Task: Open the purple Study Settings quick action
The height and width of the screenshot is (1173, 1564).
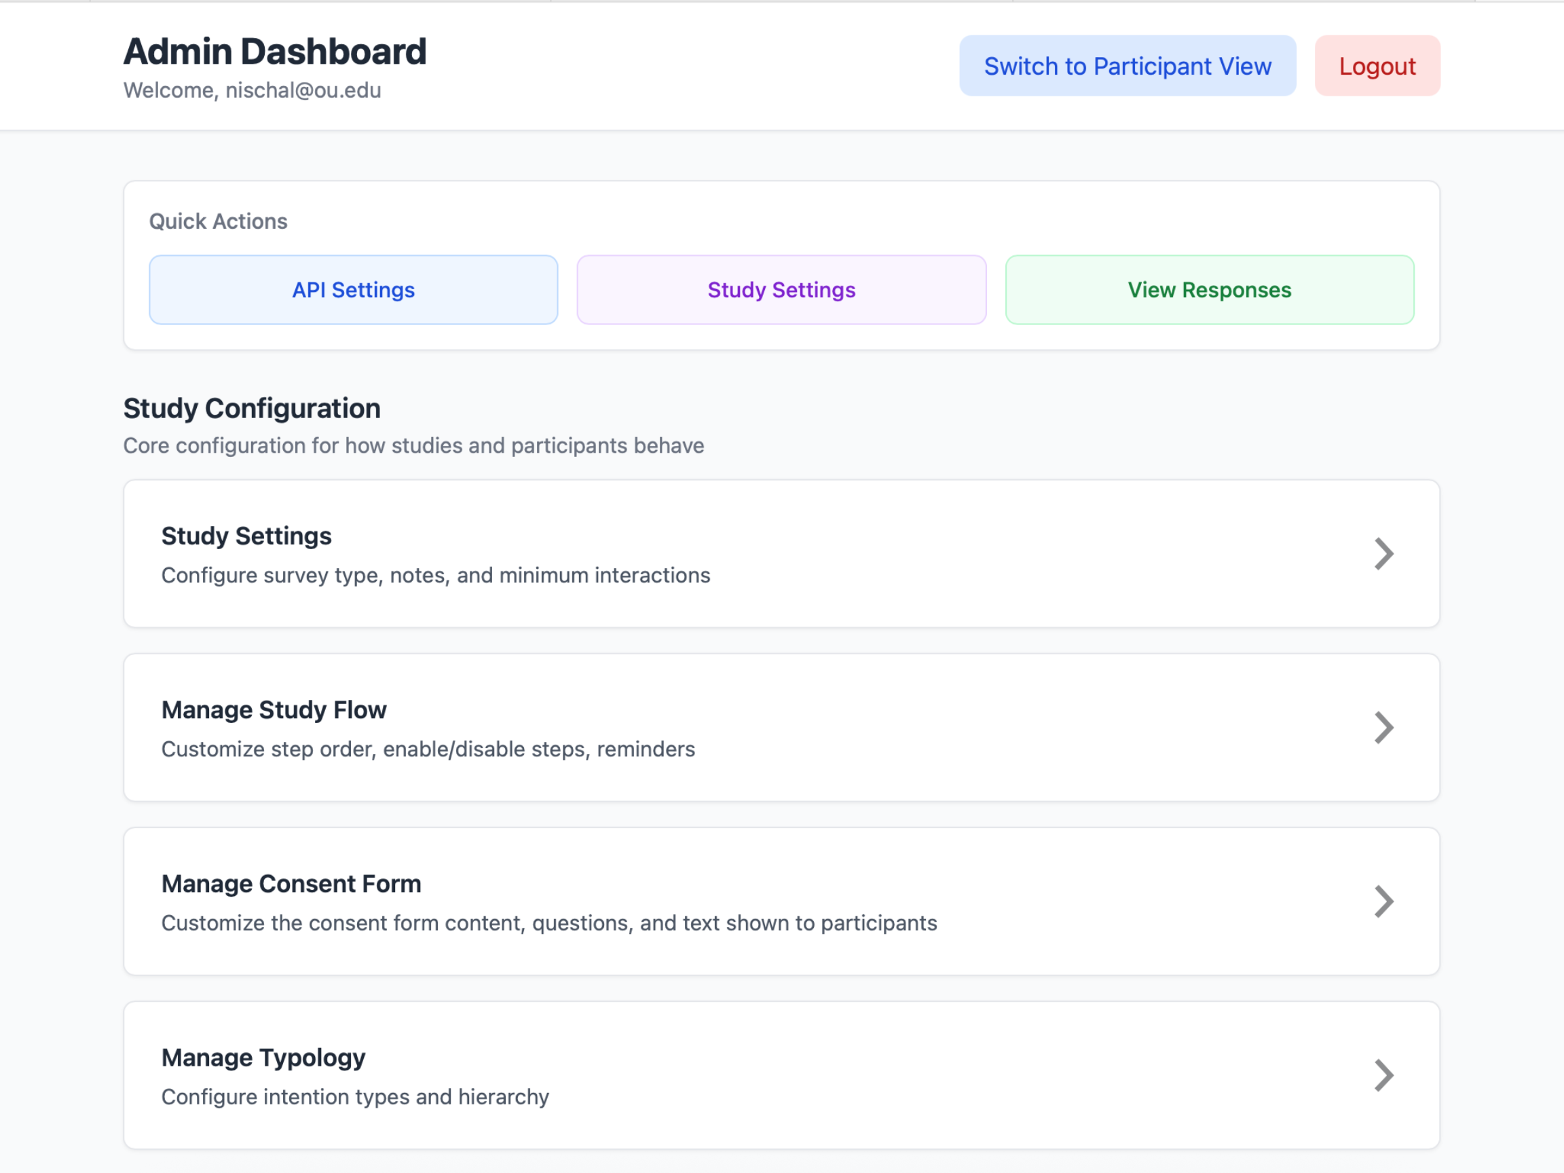Action: 781,290
